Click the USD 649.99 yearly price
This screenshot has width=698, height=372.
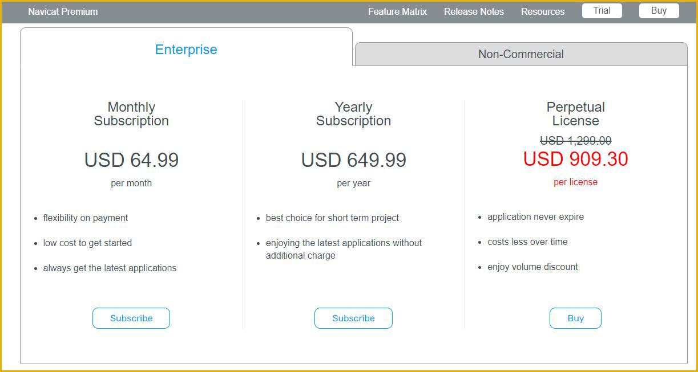(353, 160)
